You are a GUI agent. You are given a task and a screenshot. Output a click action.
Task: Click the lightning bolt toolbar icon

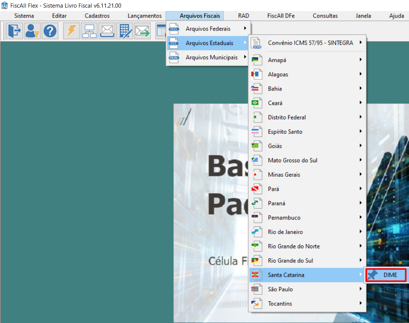(x=72, y=31)
